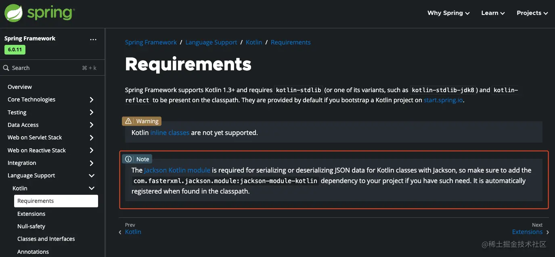
Task: Open the Learn dropdown menu
Action: (493, 13)
